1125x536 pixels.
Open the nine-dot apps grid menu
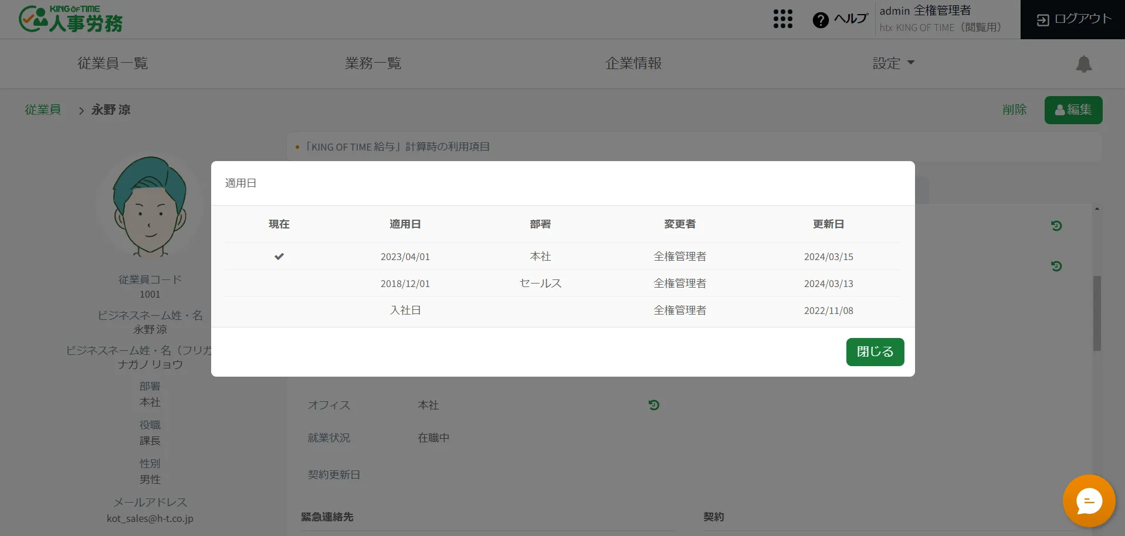pos(782,19)
